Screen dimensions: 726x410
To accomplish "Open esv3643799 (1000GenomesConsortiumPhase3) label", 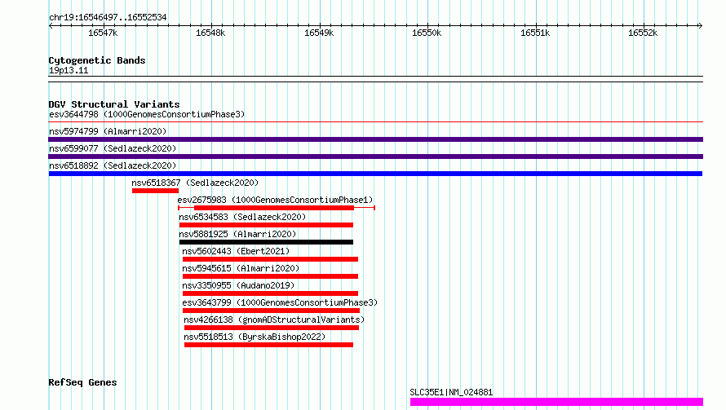I will click(x=280, y=302).
